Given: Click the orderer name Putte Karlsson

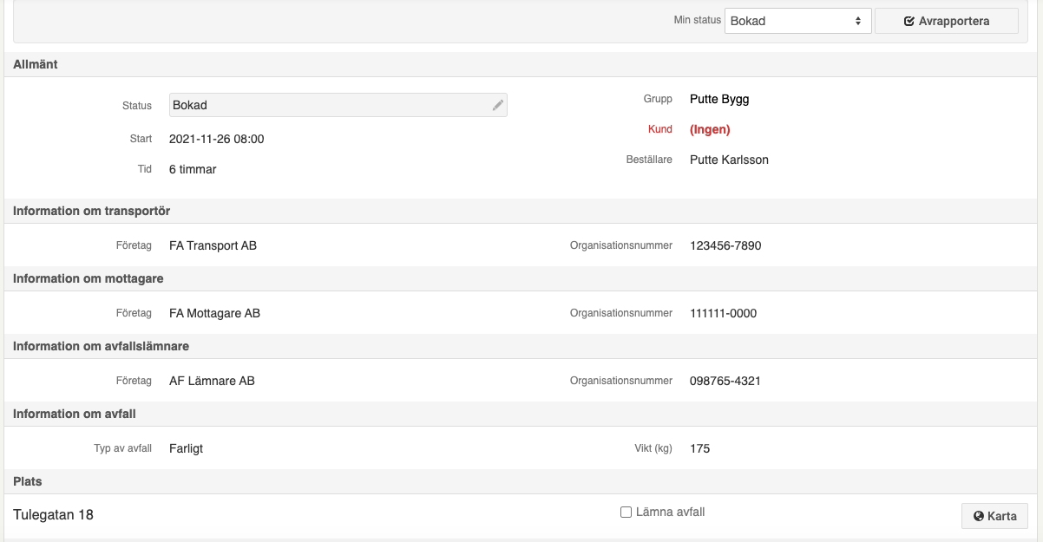Looking at the screenshot, I should 729,160.
